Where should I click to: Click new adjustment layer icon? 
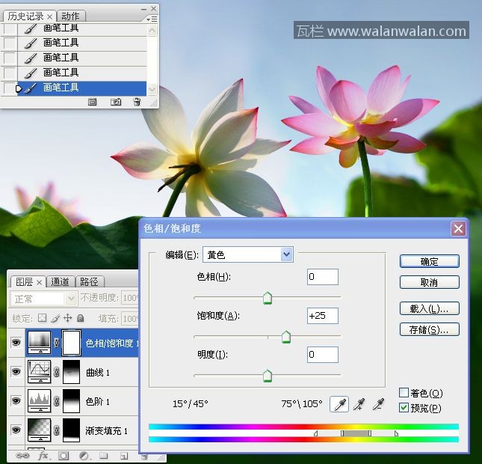click(x=84, y=455)
